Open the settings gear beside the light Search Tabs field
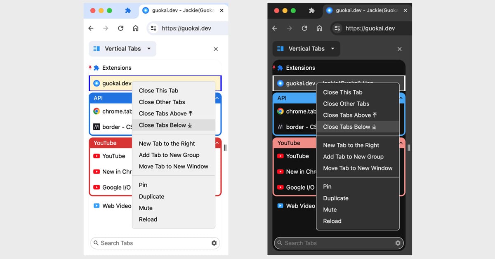The image size is (495, 259). [214, 243]
